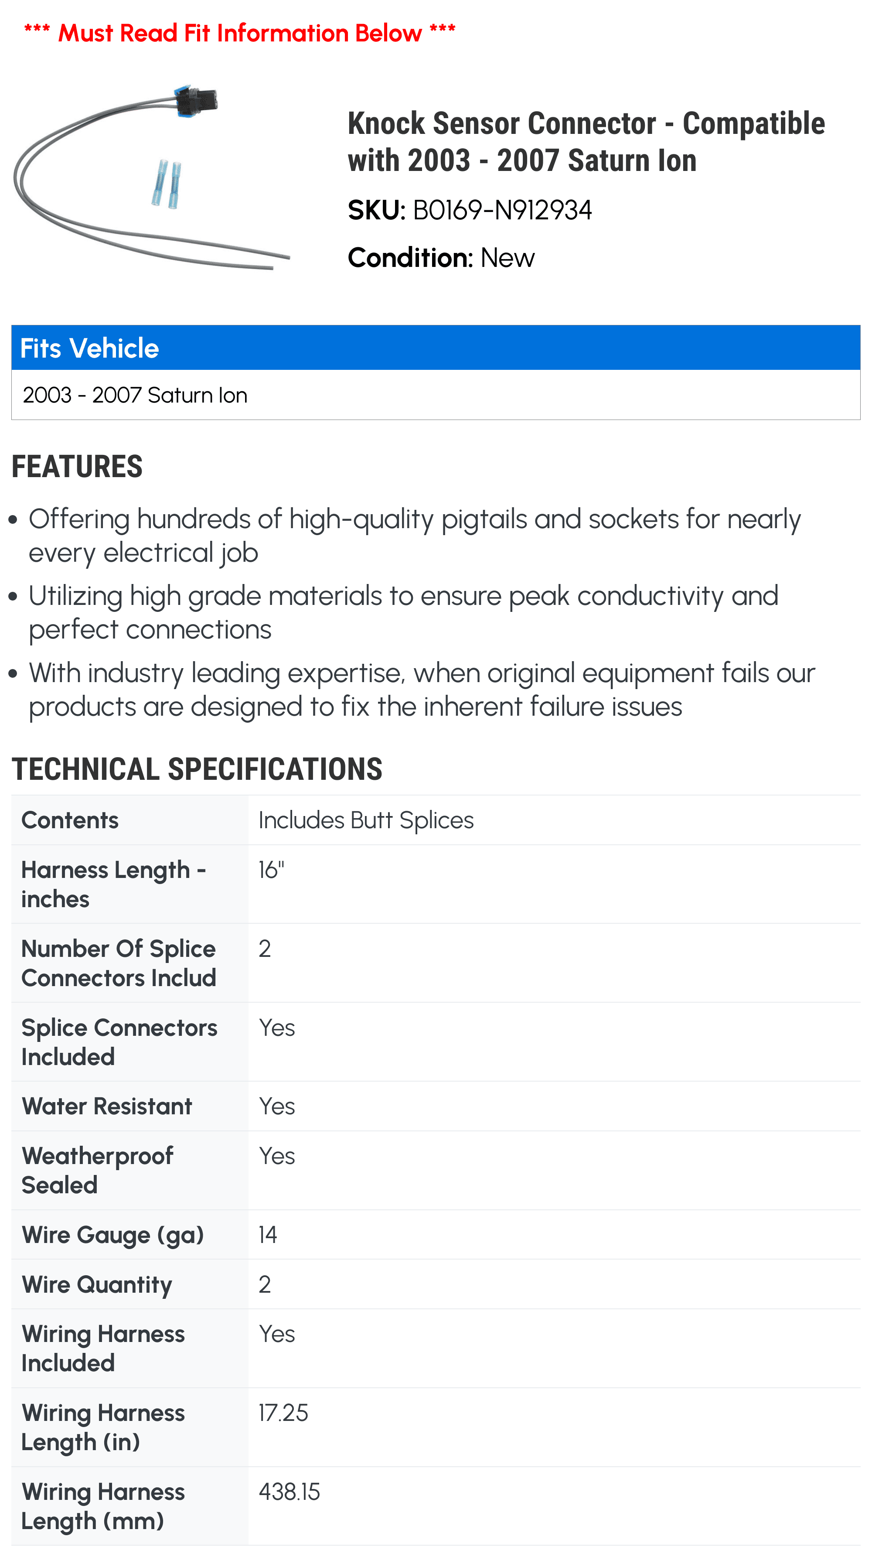Click the first feature bullet about pigtails and sockets

(x=415, y=536)
